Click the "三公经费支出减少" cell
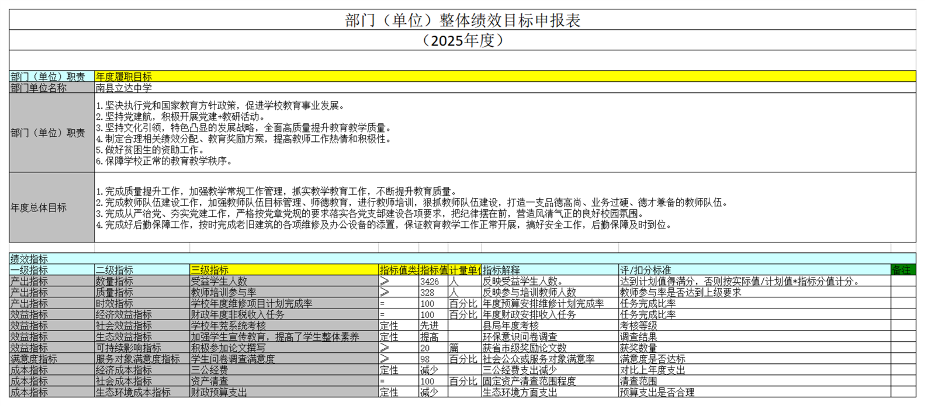The image size is (925, 406). (550, 370)
